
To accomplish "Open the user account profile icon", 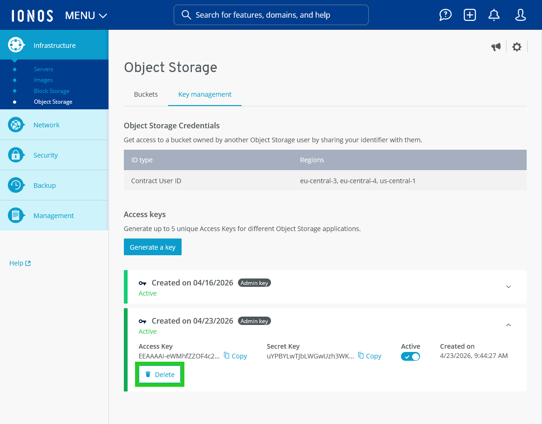I will 520,15.
